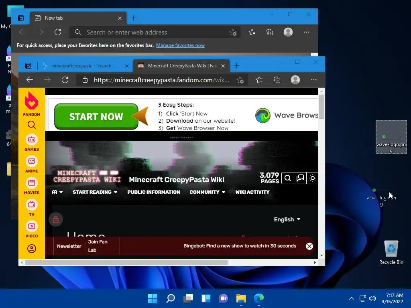Click Manage favorites now link
This screenshot has height=308, width=411.
(x=180, y=45)
